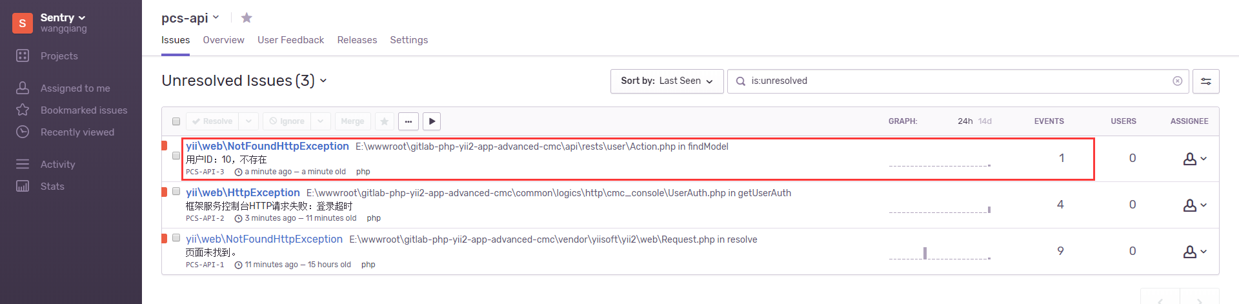Clear the is:unresolved search query
The image size is (1239, 304).
1177,81
